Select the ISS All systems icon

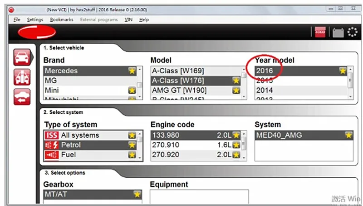click(x=51, y=135)
